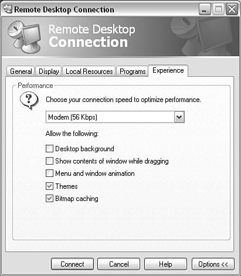Minimize the Remote Desktop Connection window
This screenshot has height=276, width=241.
tap(205, 9)
